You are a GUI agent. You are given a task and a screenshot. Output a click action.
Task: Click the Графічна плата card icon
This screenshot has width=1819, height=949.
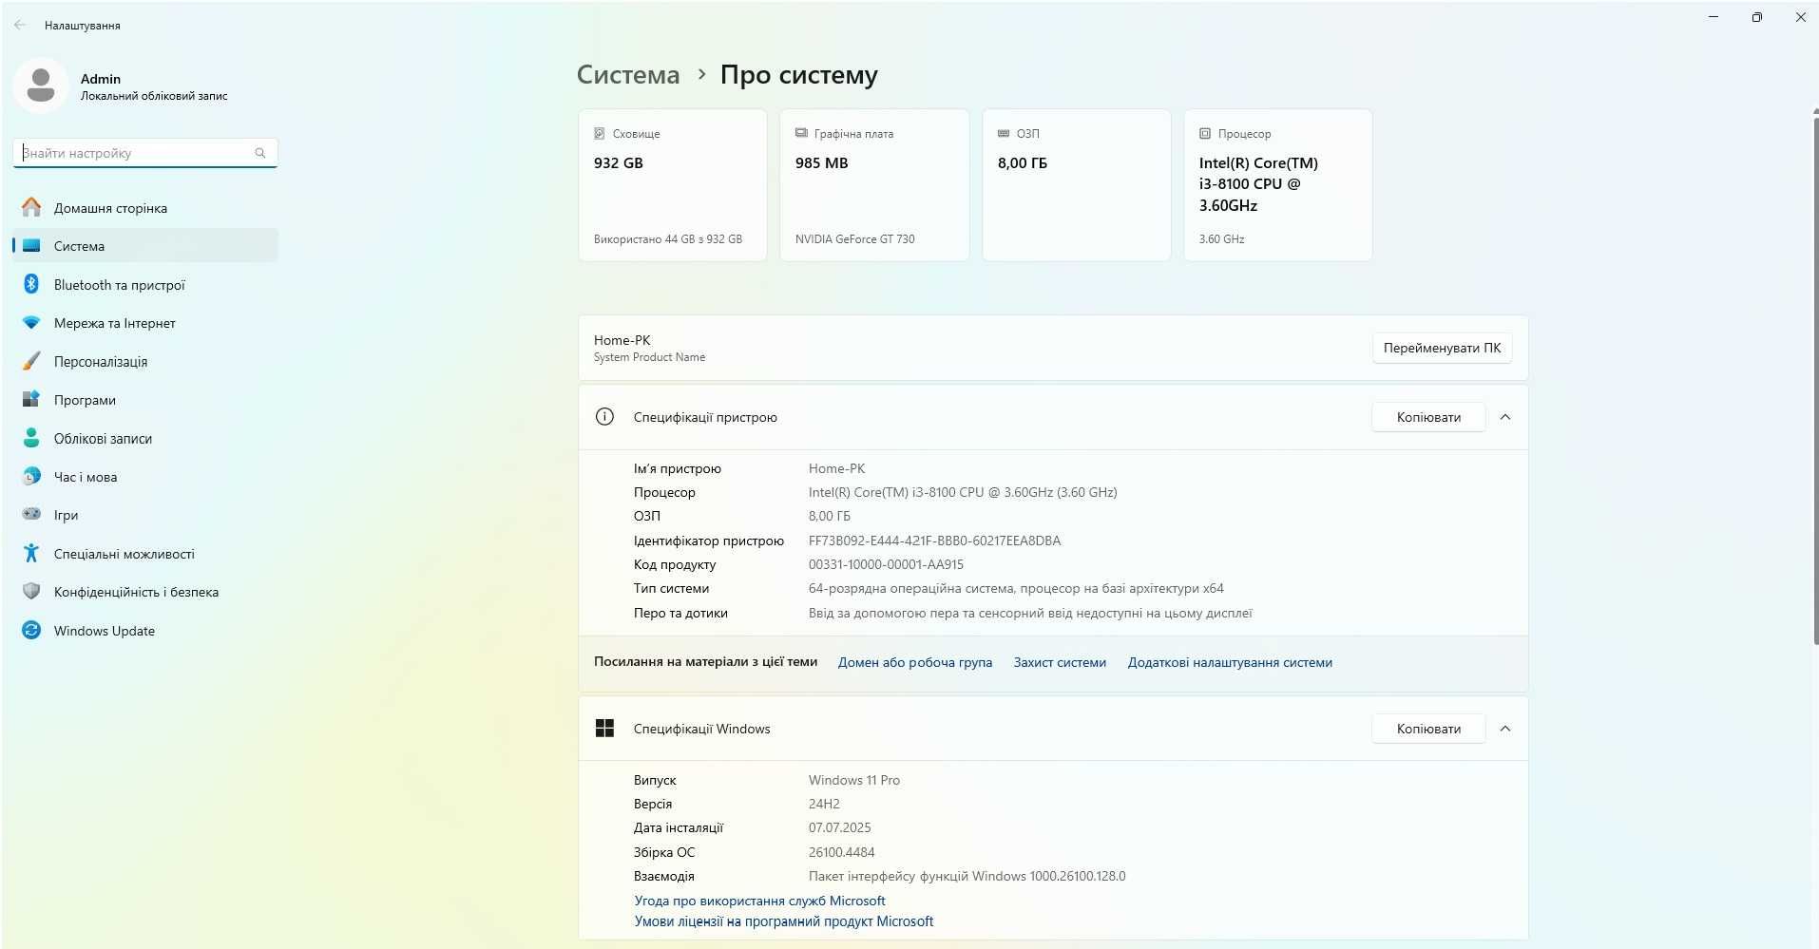(x=801, y=134)
